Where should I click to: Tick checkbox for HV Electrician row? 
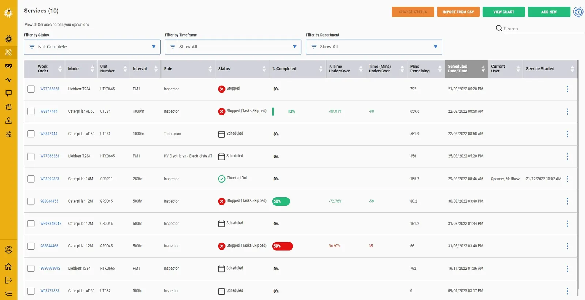pyautogui.click(x=31, y=156)
